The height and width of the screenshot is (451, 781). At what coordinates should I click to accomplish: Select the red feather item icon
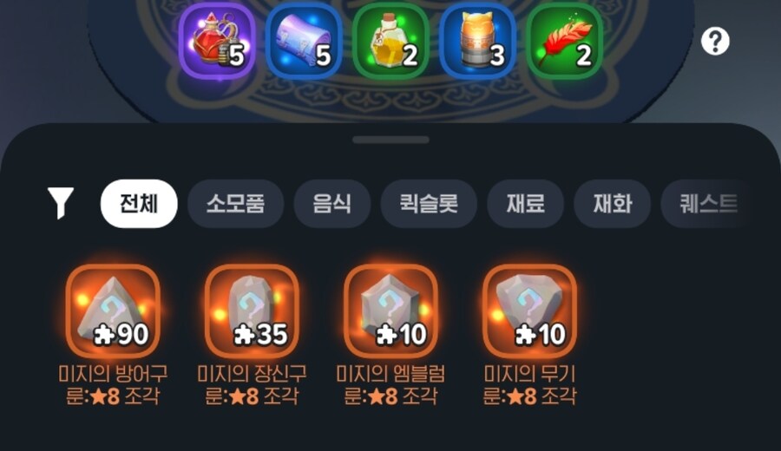(564, 40)
